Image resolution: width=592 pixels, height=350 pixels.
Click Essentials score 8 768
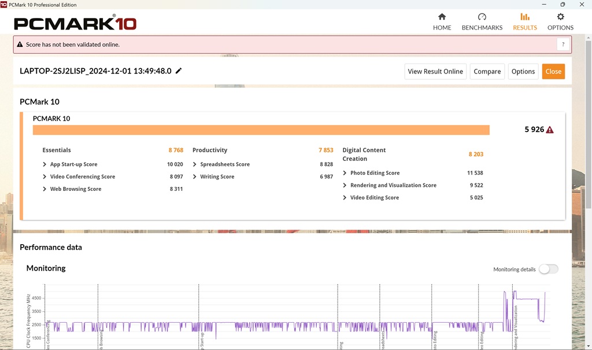[176, 150]
